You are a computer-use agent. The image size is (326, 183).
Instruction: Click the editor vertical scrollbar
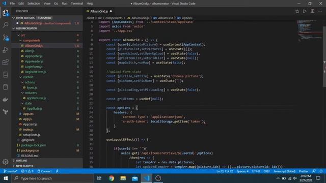tap(324, 56)
